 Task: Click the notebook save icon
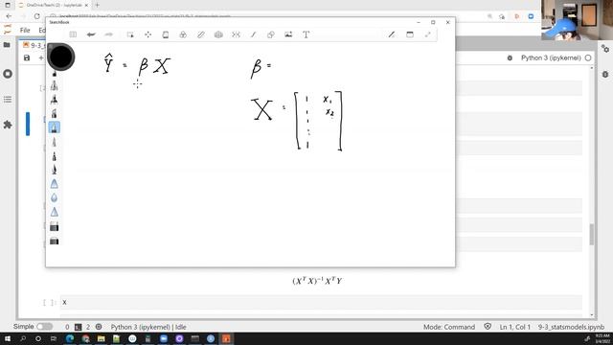point(27,57)
